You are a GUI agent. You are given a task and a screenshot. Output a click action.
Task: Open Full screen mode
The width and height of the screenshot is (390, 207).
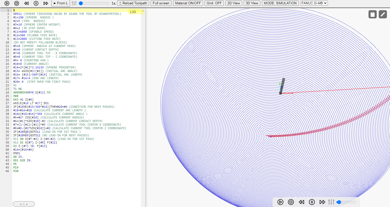tap(161, 3)
